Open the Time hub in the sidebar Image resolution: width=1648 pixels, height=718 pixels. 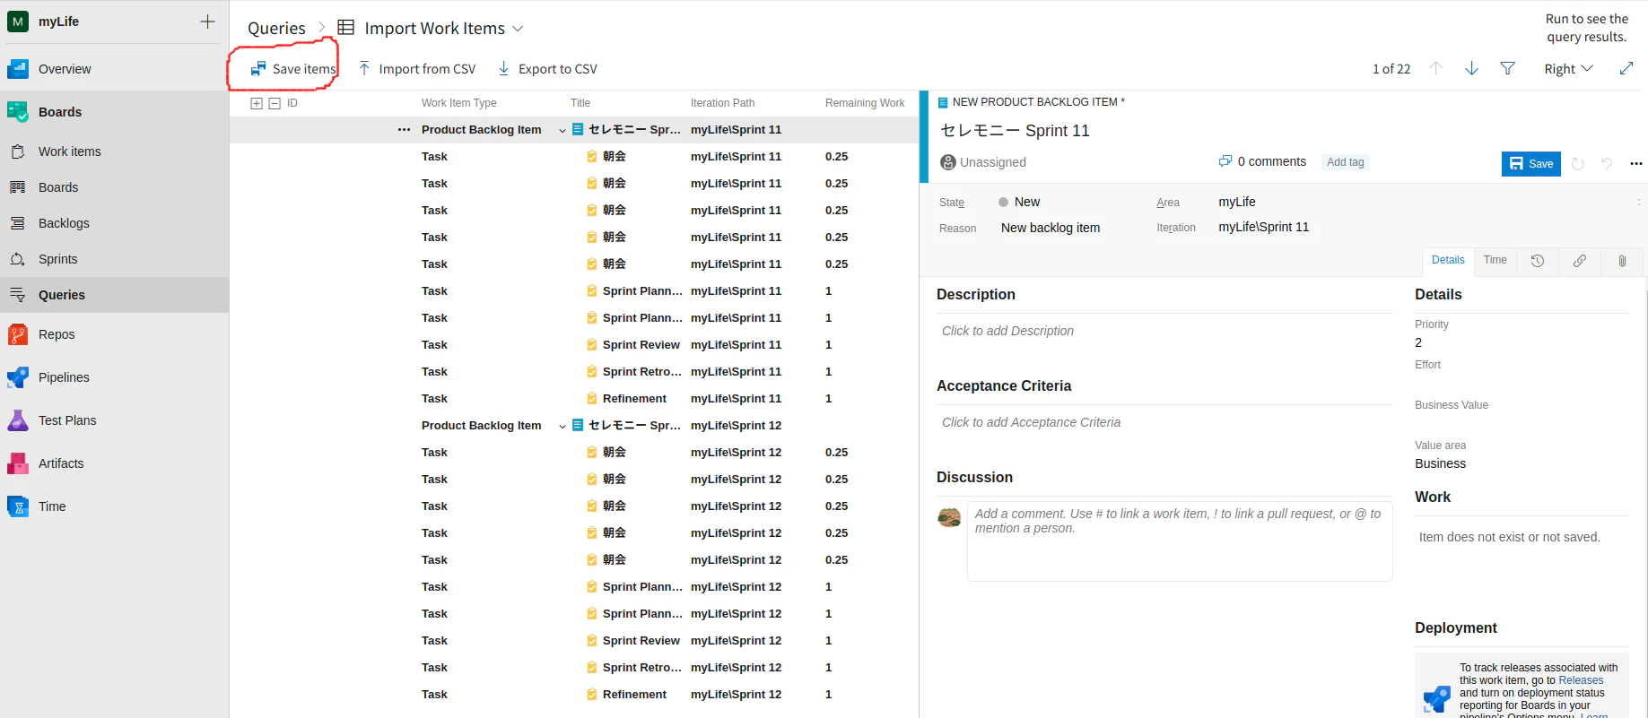(x=52, y=506)
